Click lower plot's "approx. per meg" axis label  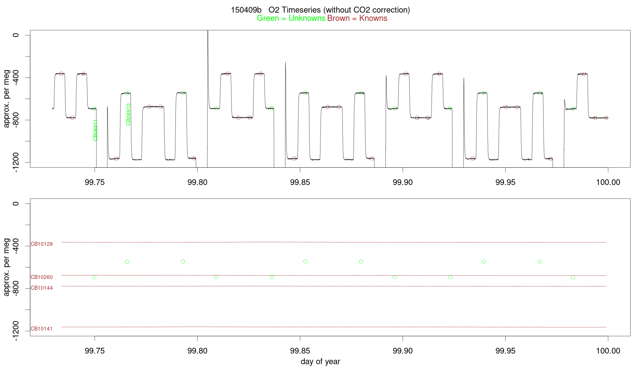tap(6, 267)
